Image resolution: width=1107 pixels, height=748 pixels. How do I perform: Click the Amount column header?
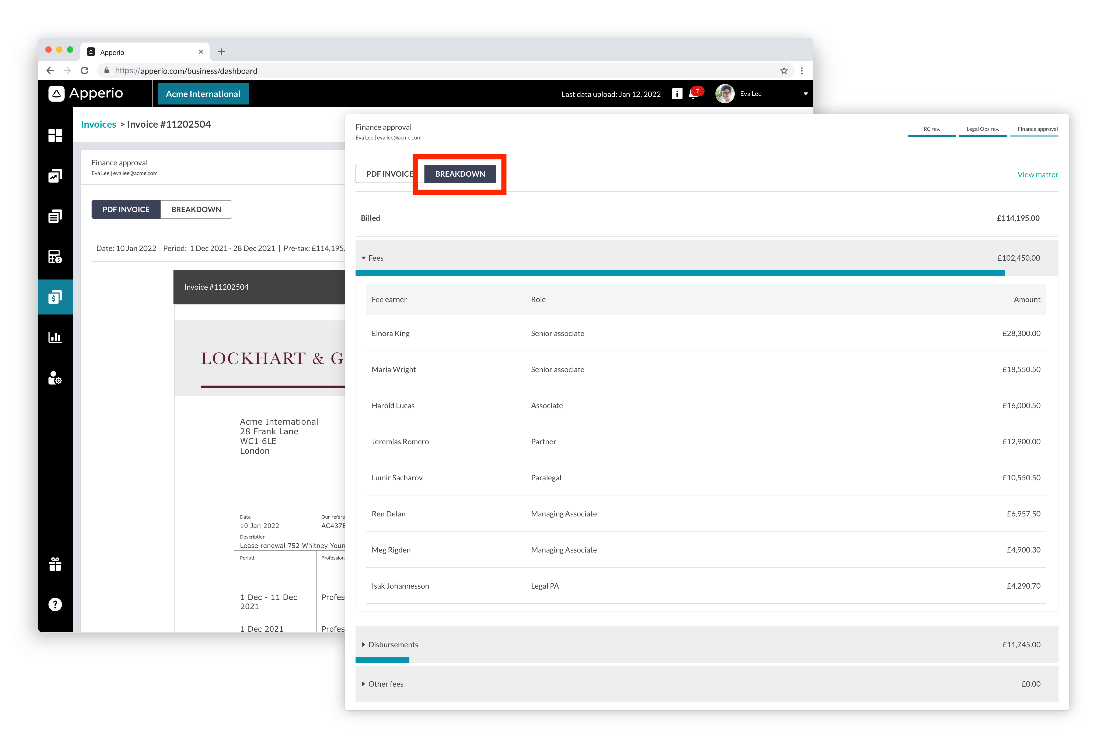(1026, 299)
